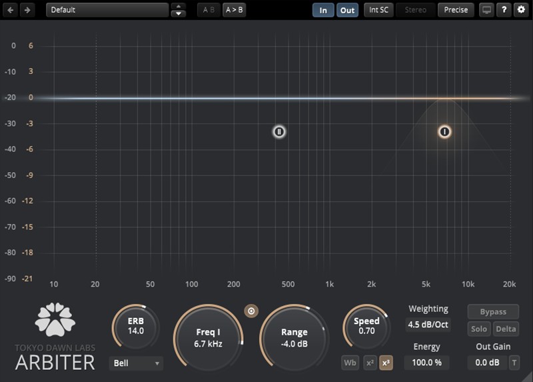This screenshot has height=382, width=533.
Task: Toggle the Bypass button
Action: [493, 311]
